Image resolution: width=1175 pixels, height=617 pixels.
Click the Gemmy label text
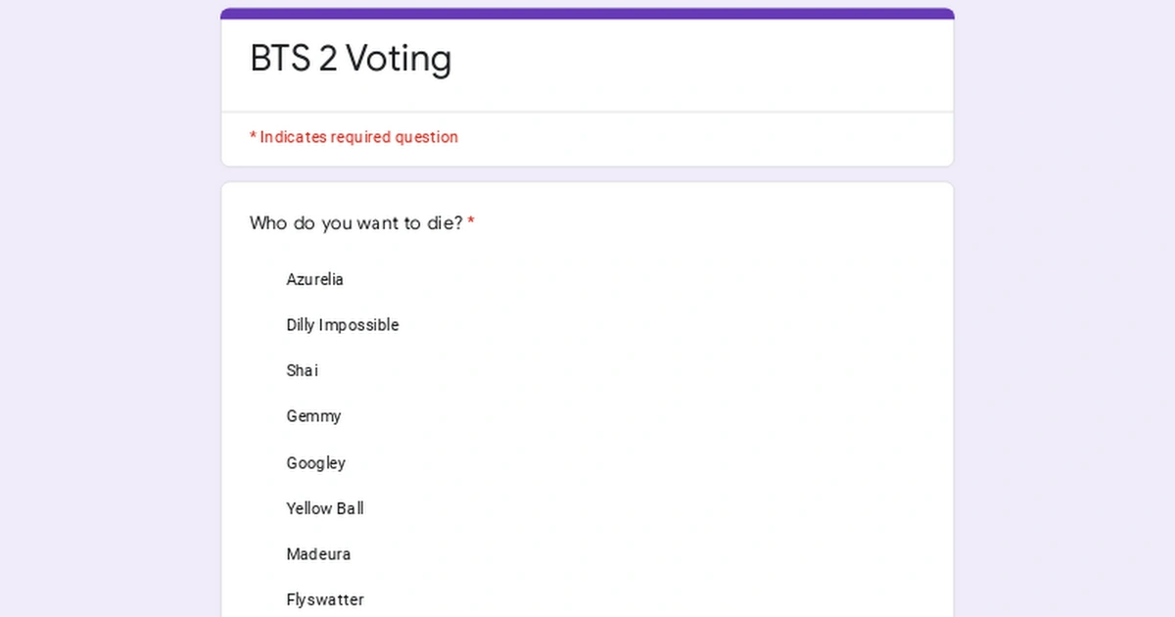(x=313, y=416)
